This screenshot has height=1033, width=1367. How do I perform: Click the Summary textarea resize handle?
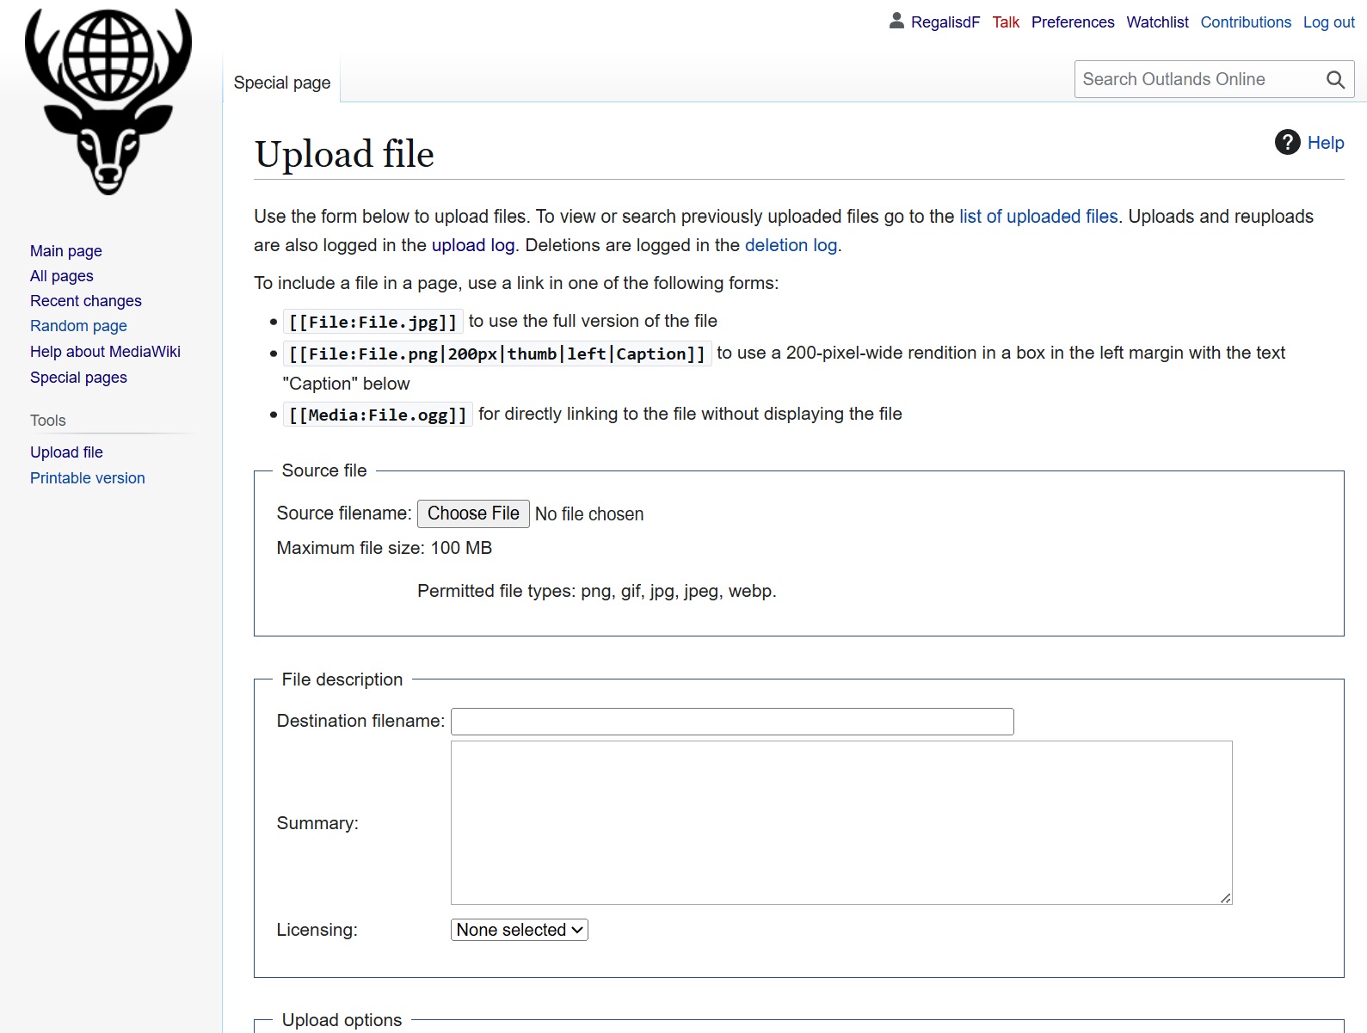1225,898
